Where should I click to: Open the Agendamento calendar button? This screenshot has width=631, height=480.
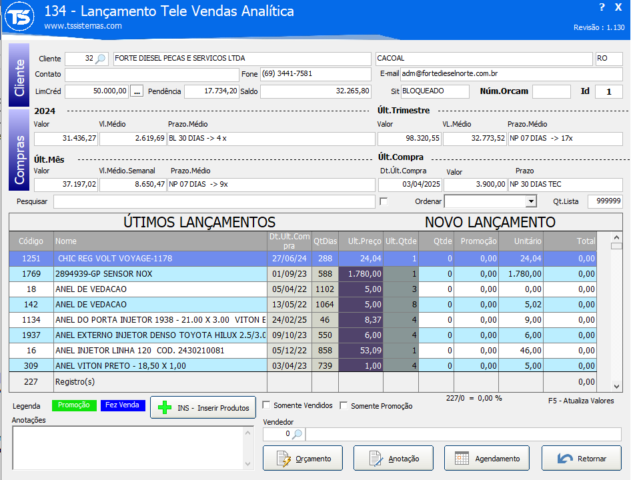point(487,459)
